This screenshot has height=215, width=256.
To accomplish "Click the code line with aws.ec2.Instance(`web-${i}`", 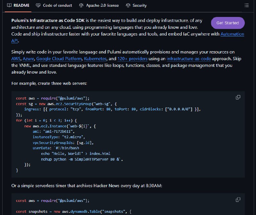I will (60, 126).
